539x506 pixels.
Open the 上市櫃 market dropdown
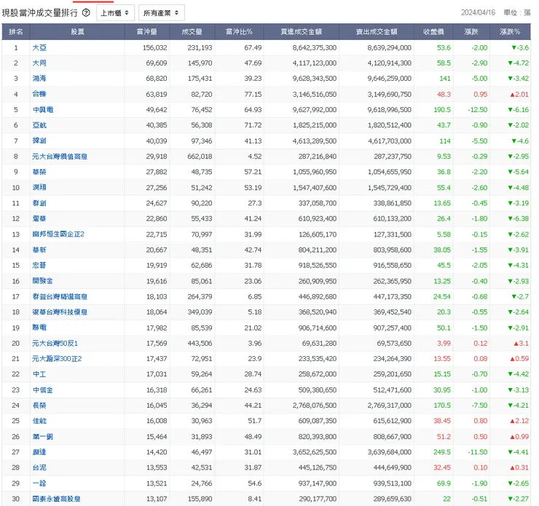click(115, 12)
